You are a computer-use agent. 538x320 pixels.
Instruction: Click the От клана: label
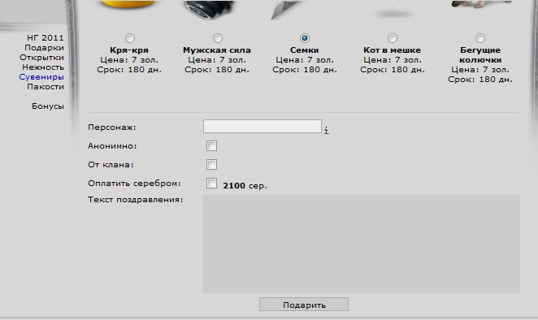(111, 165)
